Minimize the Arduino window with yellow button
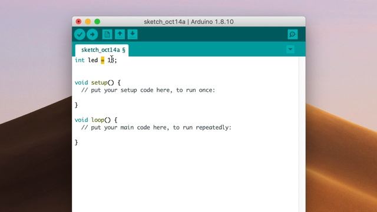The image size is (377, 212). pyautogui.click(x=88, y=22)
